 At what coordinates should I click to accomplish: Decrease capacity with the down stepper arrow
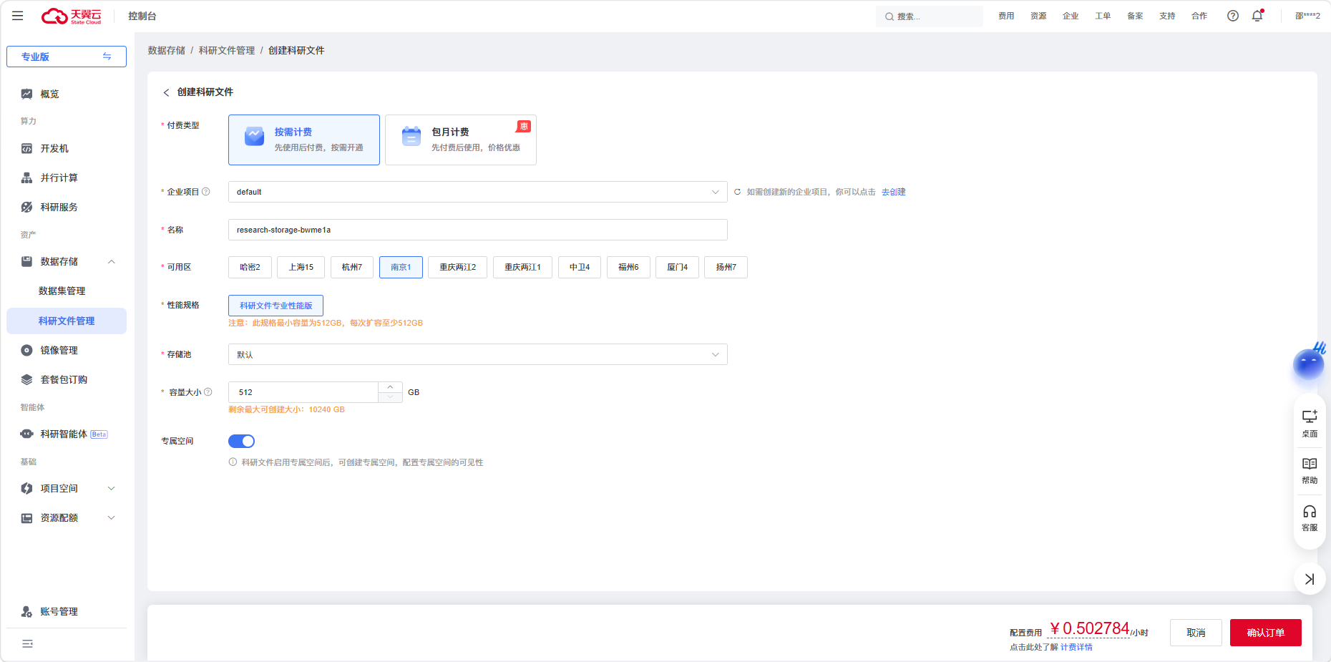click(390, 397)
